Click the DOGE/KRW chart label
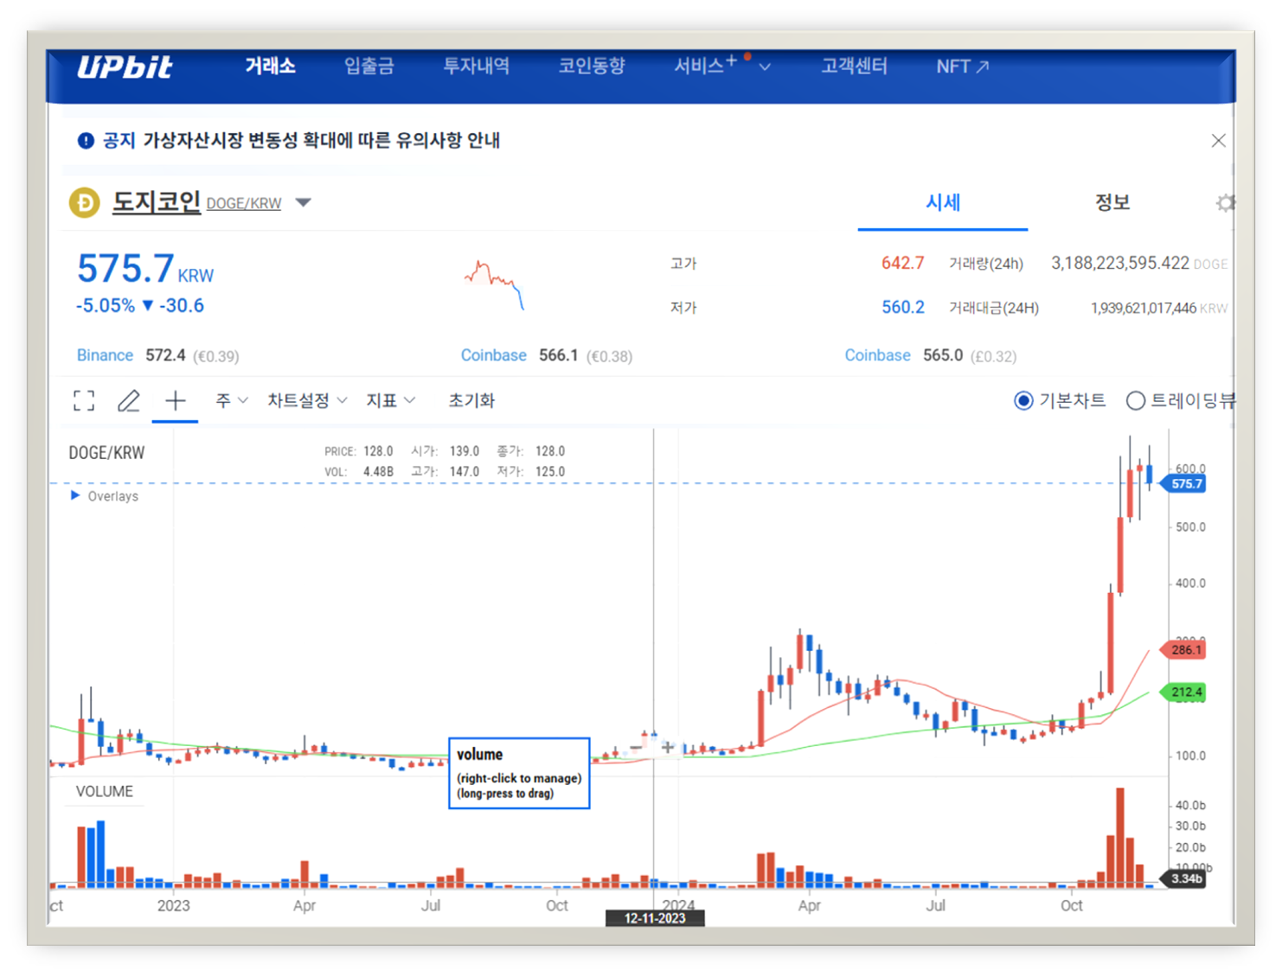This screenshot has height=976, width=1282. point(106,452)
